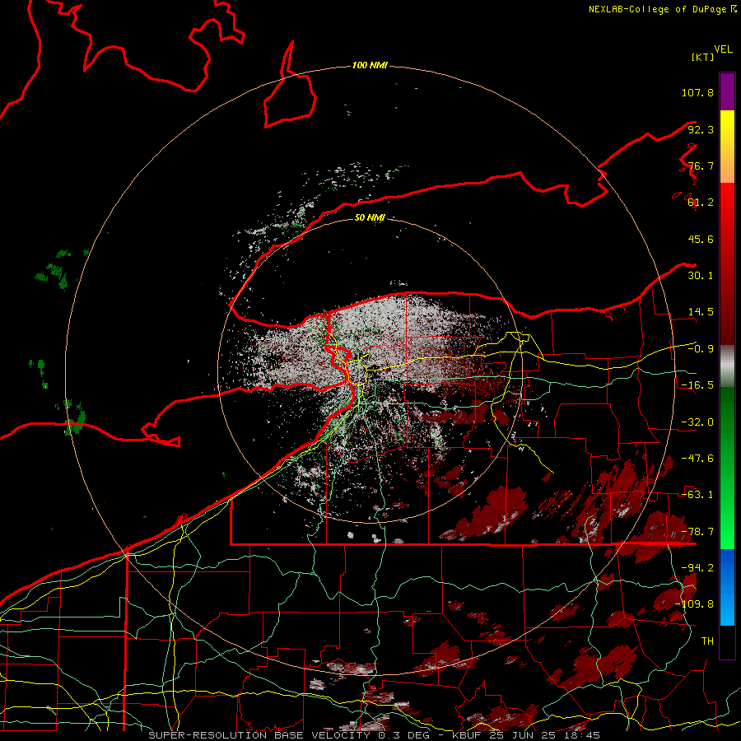This screenshot has height=741, width=741.
Task: Click the 50 NMI range ring label
Action: coord(370,217)
